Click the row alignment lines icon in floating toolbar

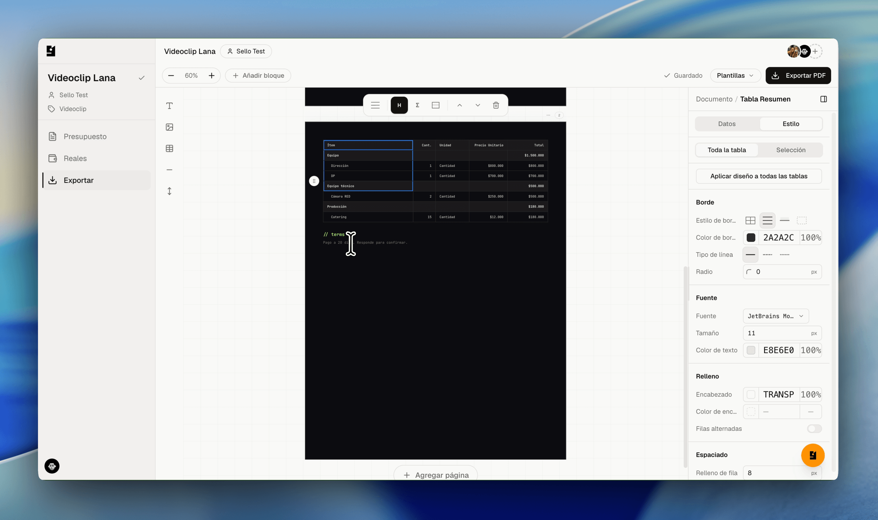coord(375,105)
